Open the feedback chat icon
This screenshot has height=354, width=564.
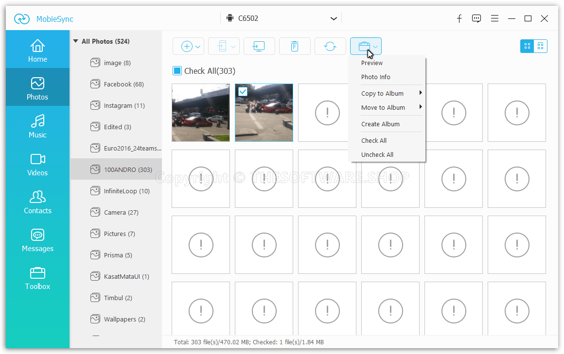tap(476, 18)
